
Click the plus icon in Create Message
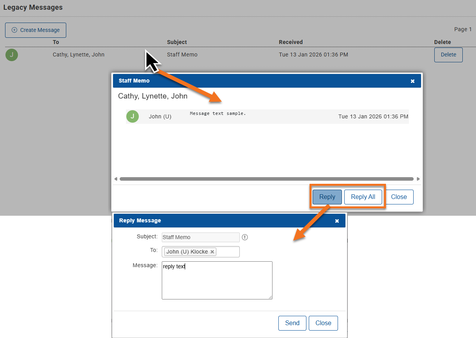(14, 30)
